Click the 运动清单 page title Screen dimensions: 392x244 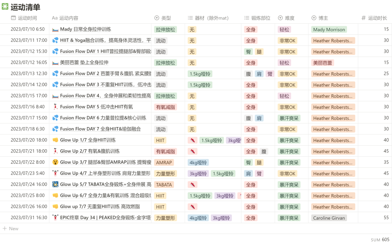tap(25, 7)
